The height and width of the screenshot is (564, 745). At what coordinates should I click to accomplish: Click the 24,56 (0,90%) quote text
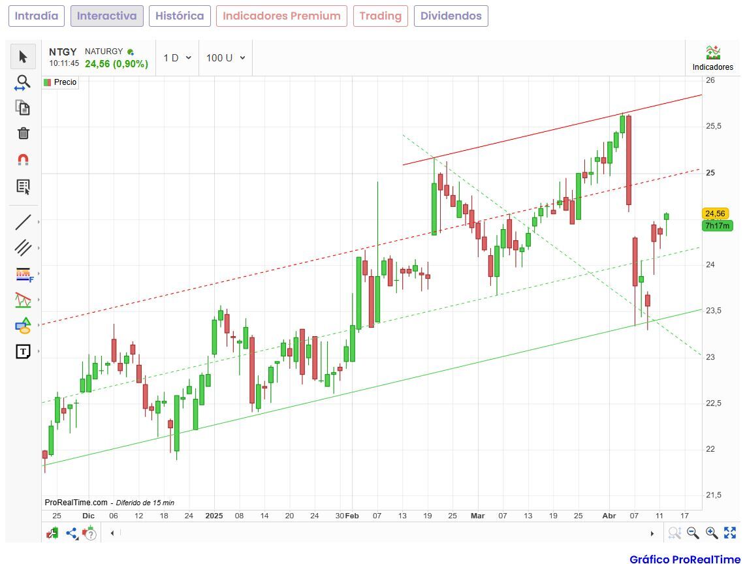click(x=116, y=64)
